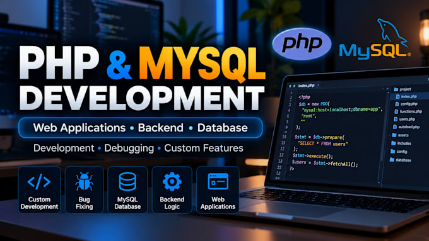Open config.php in the file tree
429x241 pixels.
[406, 104]
